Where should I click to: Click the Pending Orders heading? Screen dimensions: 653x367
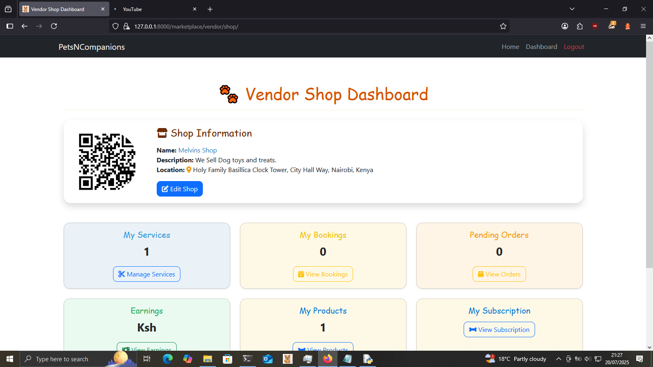pyautogui.click(x=499, y=235)
